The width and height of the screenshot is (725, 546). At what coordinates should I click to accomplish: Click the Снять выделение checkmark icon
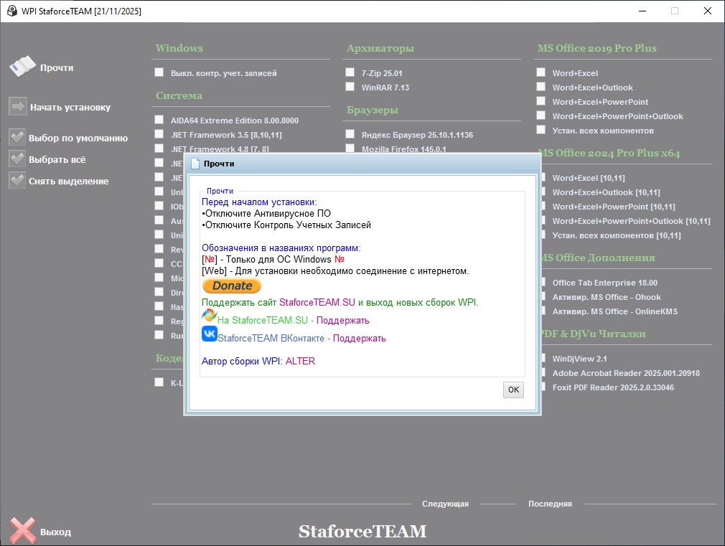pyautogui.click(x=17, y=181)
